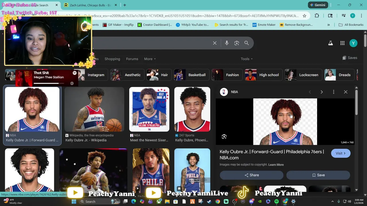Screen dimensions: 367x206
Task: Open the Gemini button in Chrome
Action: (318, 5)
